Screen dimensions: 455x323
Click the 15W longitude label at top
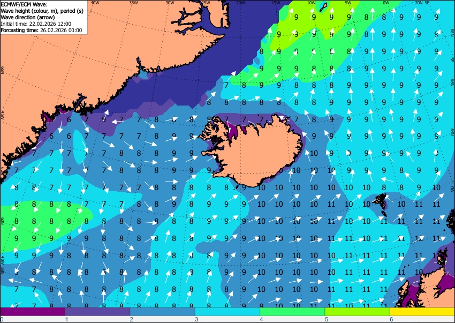[x=276, y=3]
